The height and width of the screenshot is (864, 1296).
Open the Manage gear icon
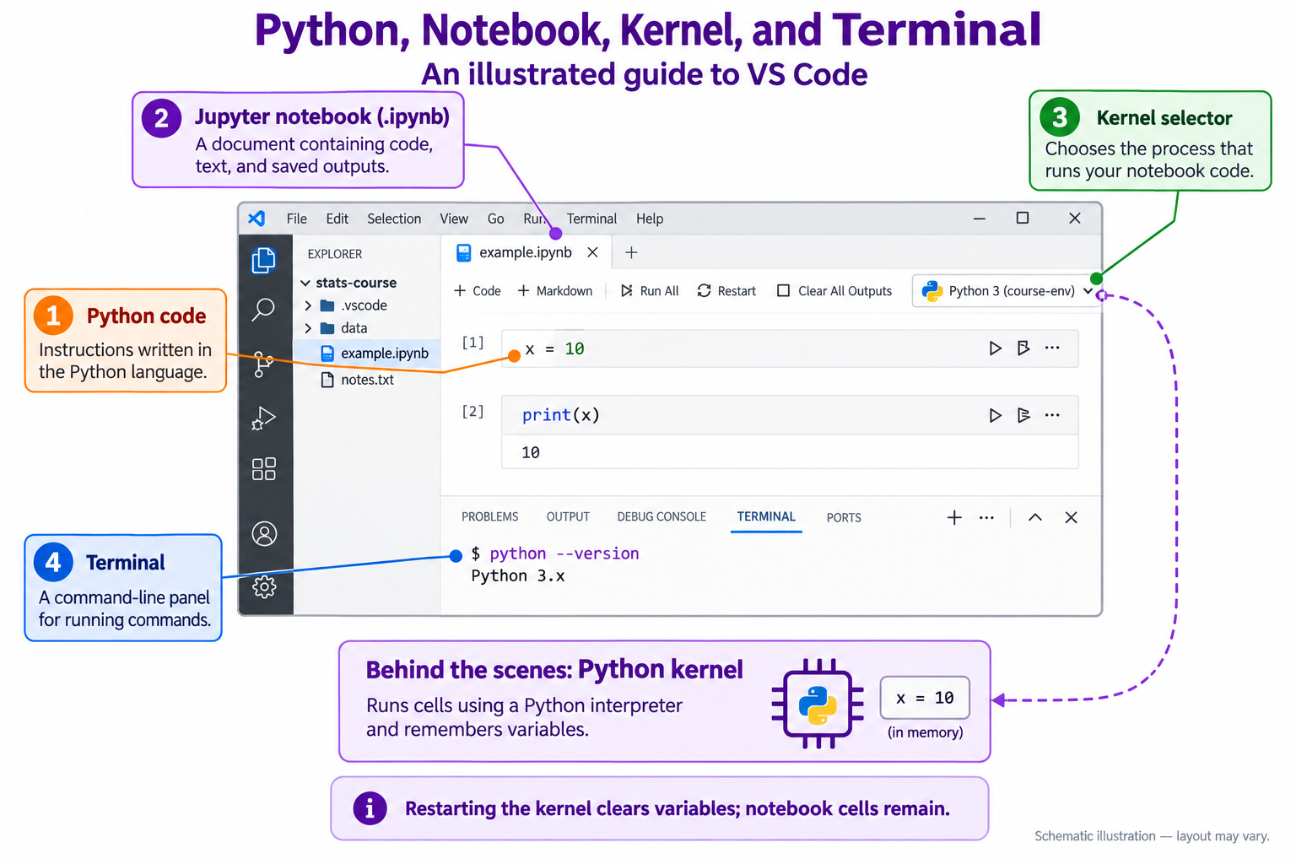click(264, 586)
